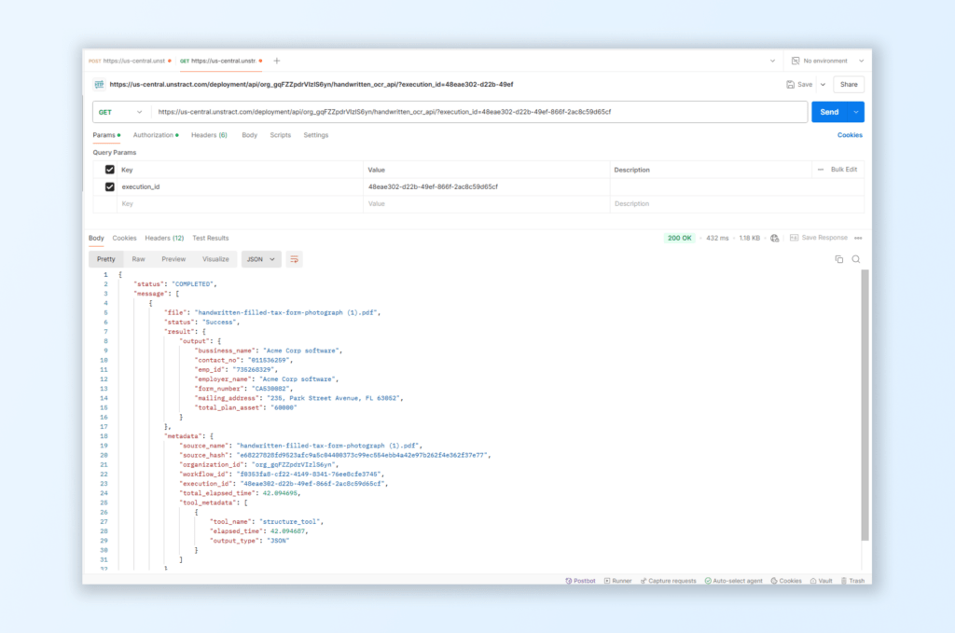Toggle line wrapping in the response viewer
The width and height of the screenshot is (955, 633).
pyautogui.click(x=294, y=259)
